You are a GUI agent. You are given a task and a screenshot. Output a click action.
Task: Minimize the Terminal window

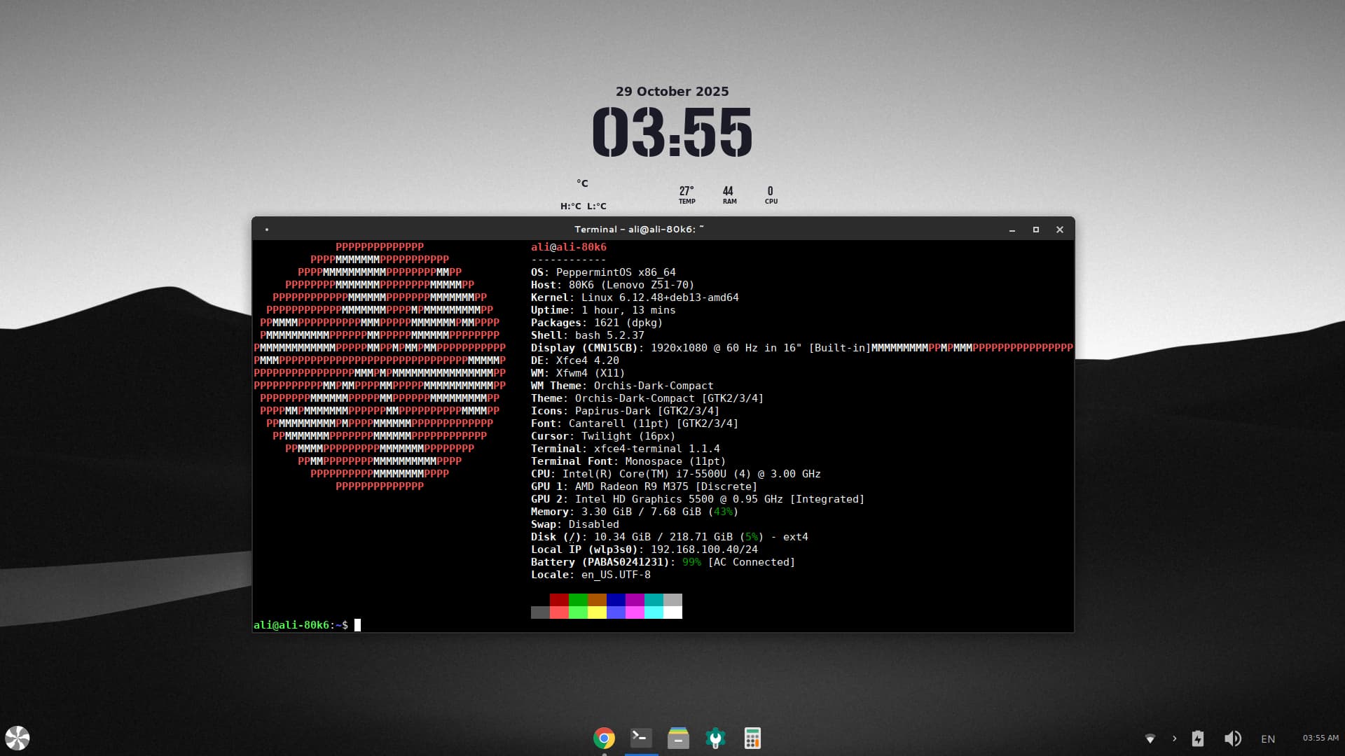(x=1012, y=230)
